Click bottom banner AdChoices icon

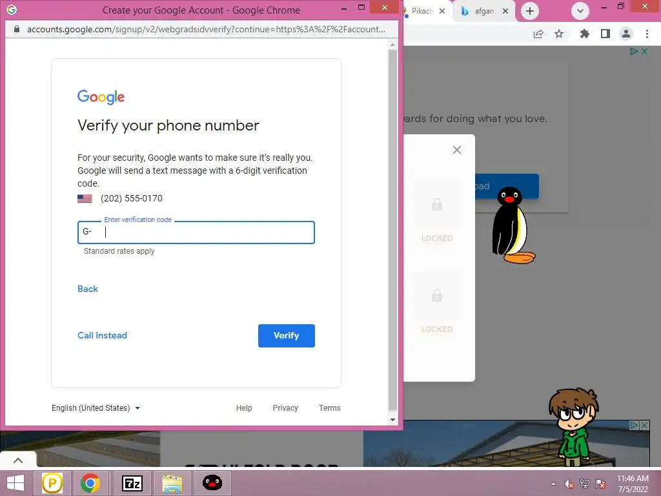tap(634, 426)
